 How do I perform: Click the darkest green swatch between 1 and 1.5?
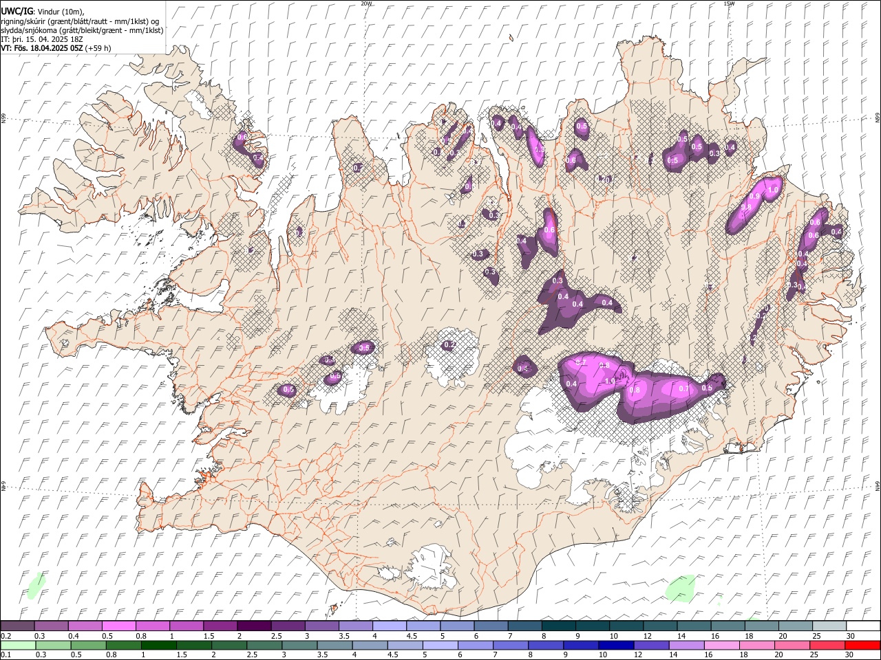pyautogui.click(x=159, y=645)
